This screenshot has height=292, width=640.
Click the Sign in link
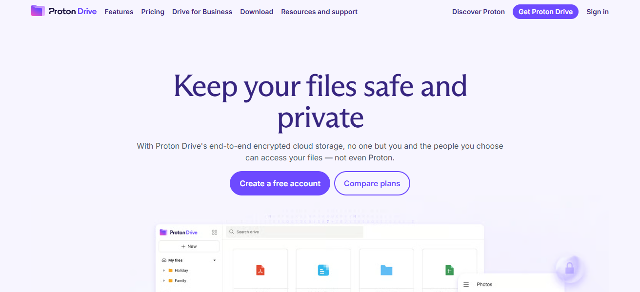point(598,12)
